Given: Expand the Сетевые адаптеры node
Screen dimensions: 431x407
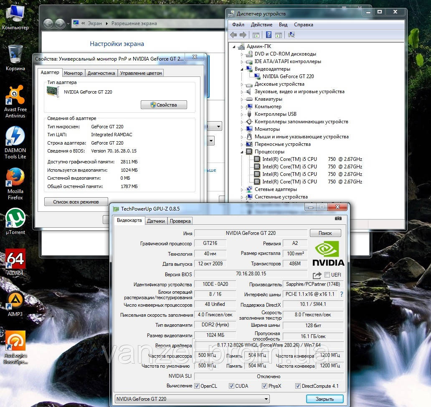Looking at the screenshot, I should [242, 189].
